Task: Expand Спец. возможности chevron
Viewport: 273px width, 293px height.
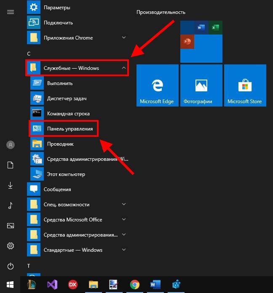Action: 124,204
